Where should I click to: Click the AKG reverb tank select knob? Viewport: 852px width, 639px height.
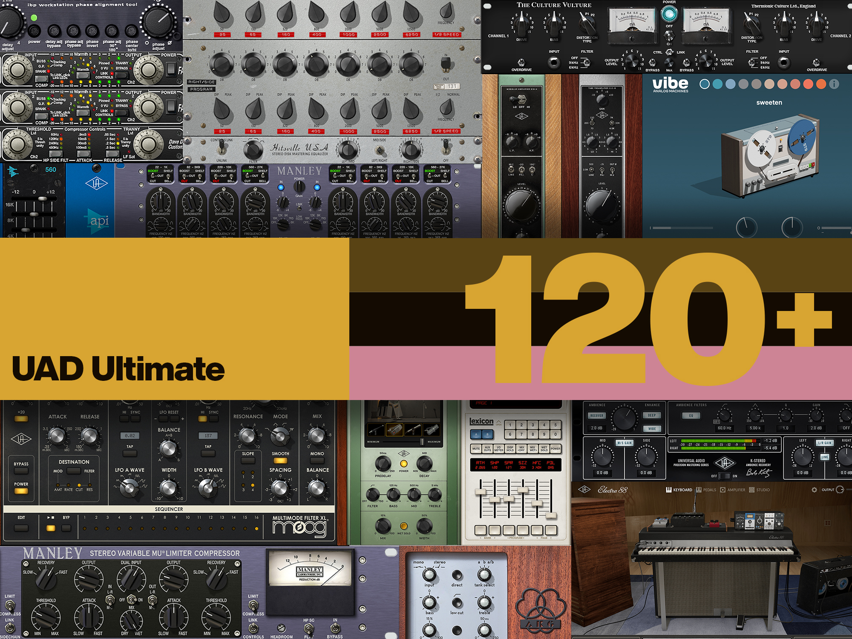pyautogui.click(x=484, y=575)
